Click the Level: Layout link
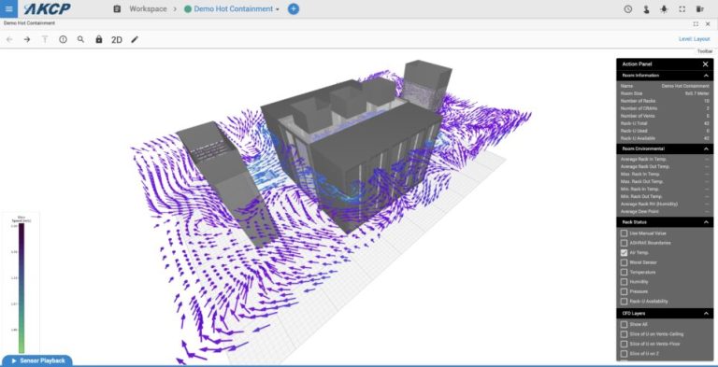 [694, 39]
